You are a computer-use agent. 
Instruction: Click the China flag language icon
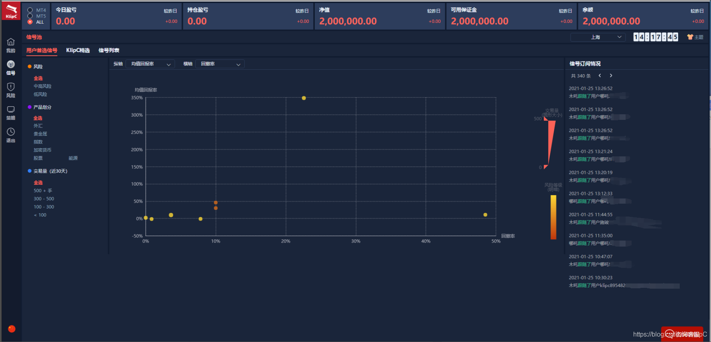[12, 329]
